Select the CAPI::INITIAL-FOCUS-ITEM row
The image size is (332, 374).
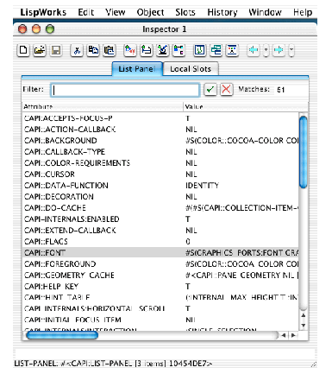[x=160, y=320]
